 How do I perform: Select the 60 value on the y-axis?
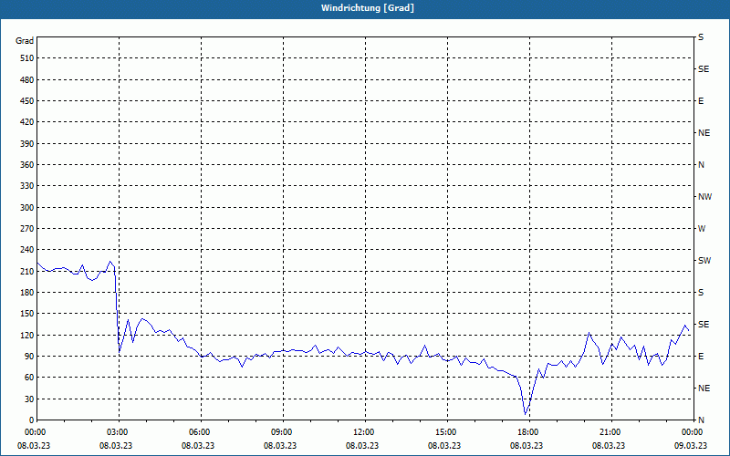point(29,378)
